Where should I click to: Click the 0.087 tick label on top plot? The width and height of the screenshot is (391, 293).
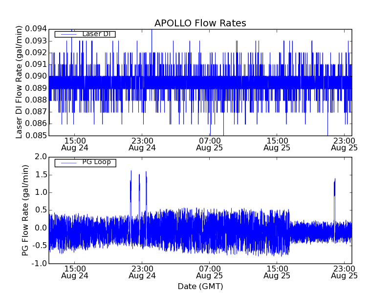point(36,112)
